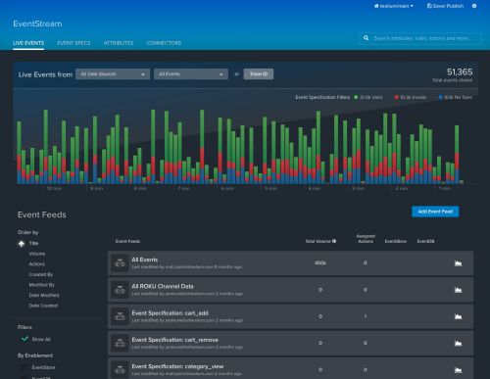Click the sort direction arrow beside Title
The width and height of the screenshot is (490, 379).
pos(22,244)
